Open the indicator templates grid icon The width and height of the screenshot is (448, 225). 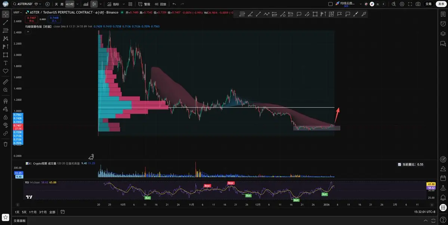point(130,4)
